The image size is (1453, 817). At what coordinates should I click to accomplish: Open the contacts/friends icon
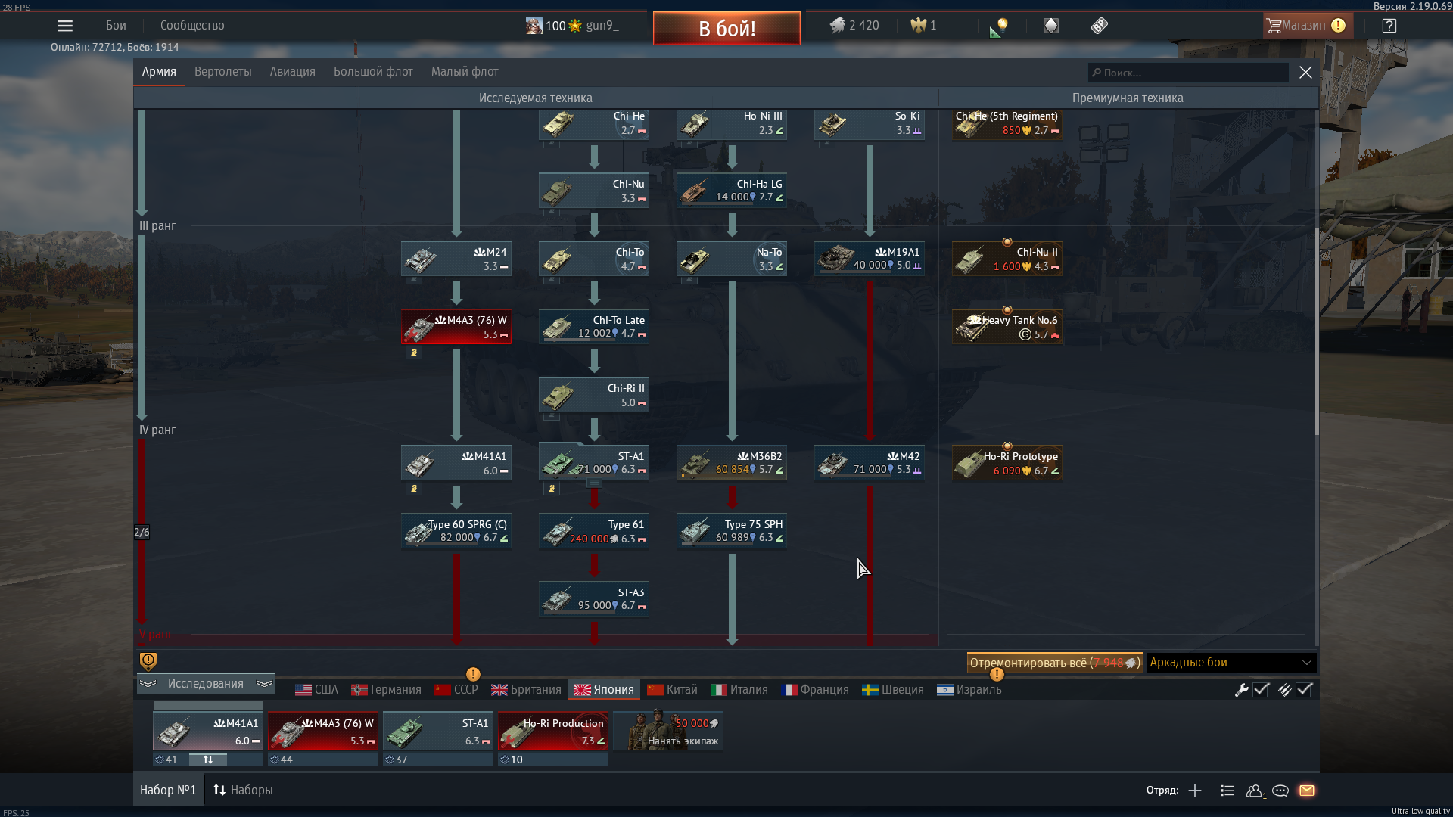(x=1255, y=791)
